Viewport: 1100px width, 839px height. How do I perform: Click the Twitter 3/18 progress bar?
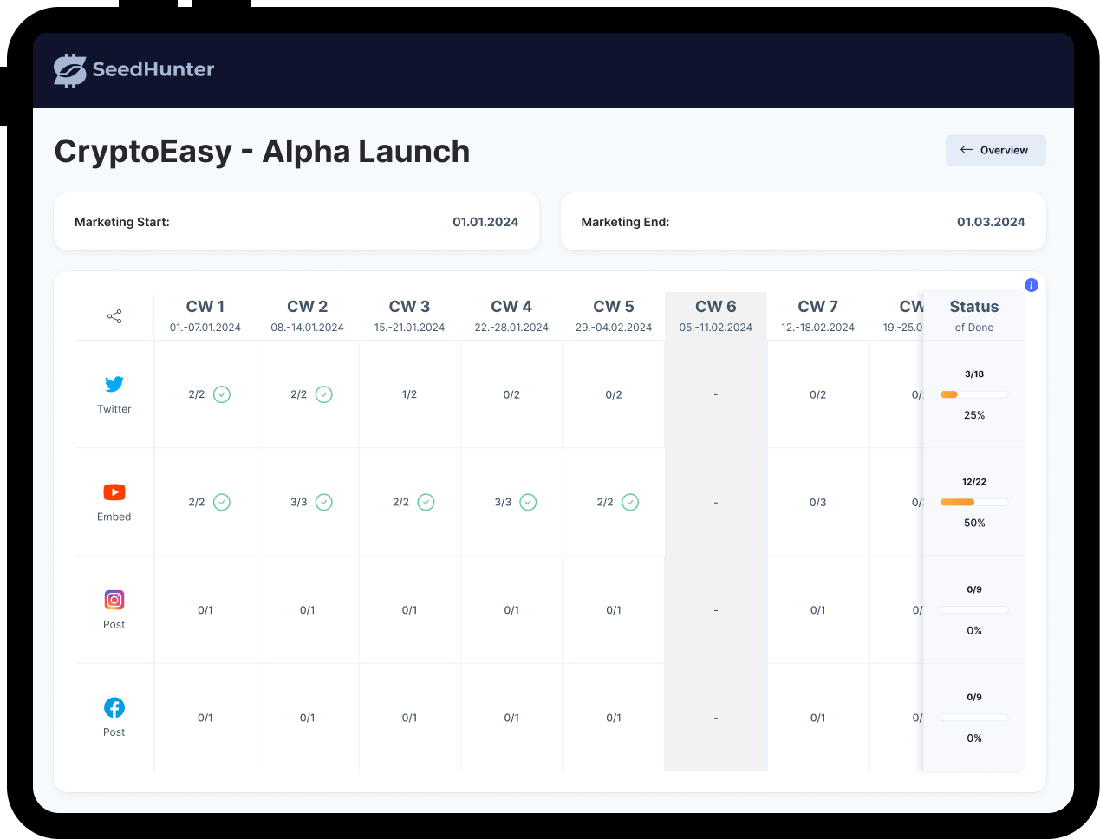tap(974, 394)
